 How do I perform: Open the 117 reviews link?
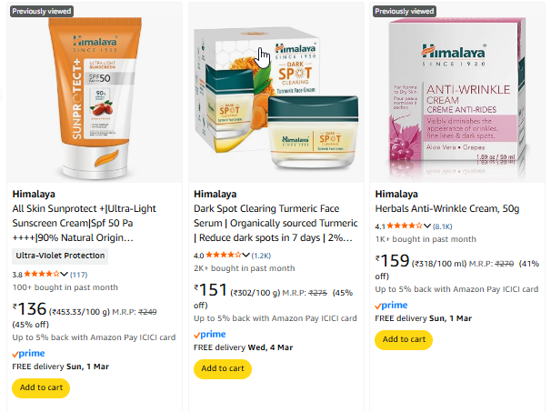point(79,275)
